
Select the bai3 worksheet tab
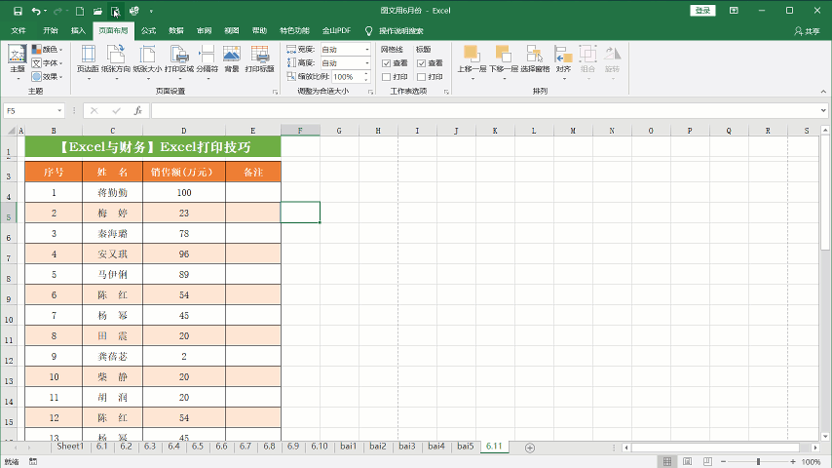coord(407,447)
